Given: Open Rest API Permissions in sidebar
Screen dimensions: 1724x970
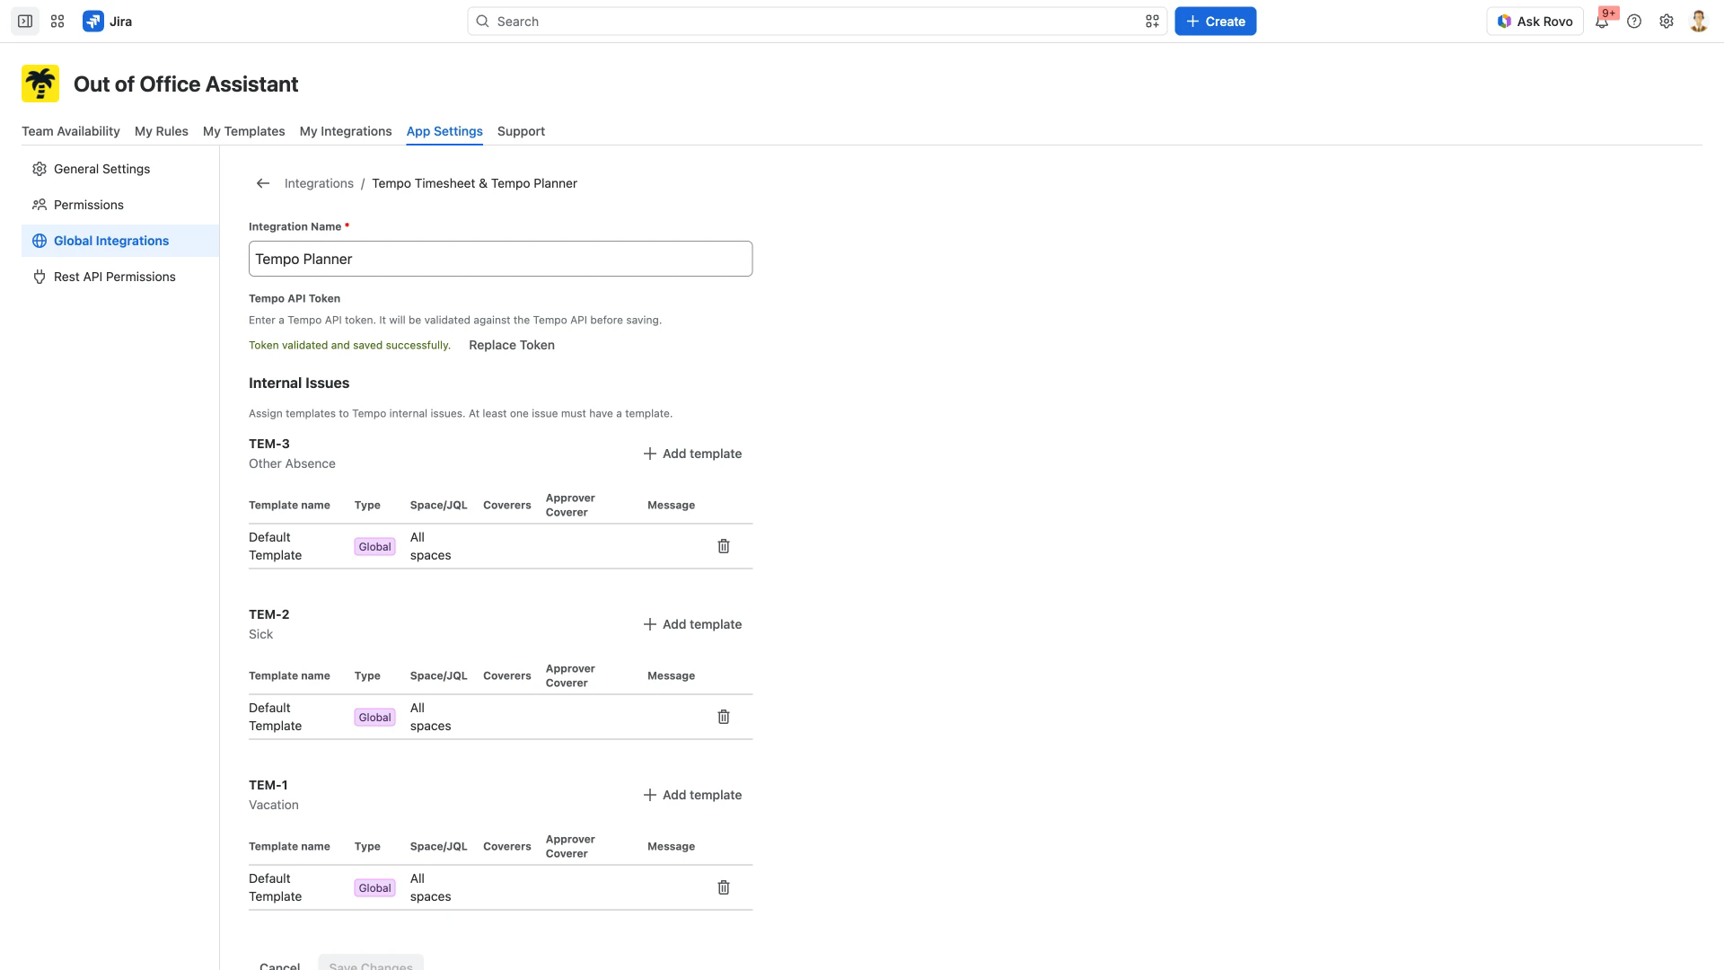Looking at the screenshot, I should point(120,277).
